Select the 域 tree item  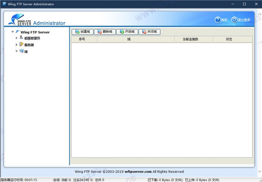(x=26, y=52)
